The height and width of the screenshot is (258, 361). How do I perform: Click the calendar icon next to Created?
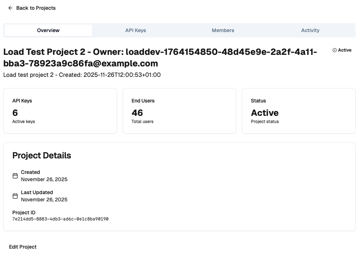pyautogui.click(x=15, y=176)
